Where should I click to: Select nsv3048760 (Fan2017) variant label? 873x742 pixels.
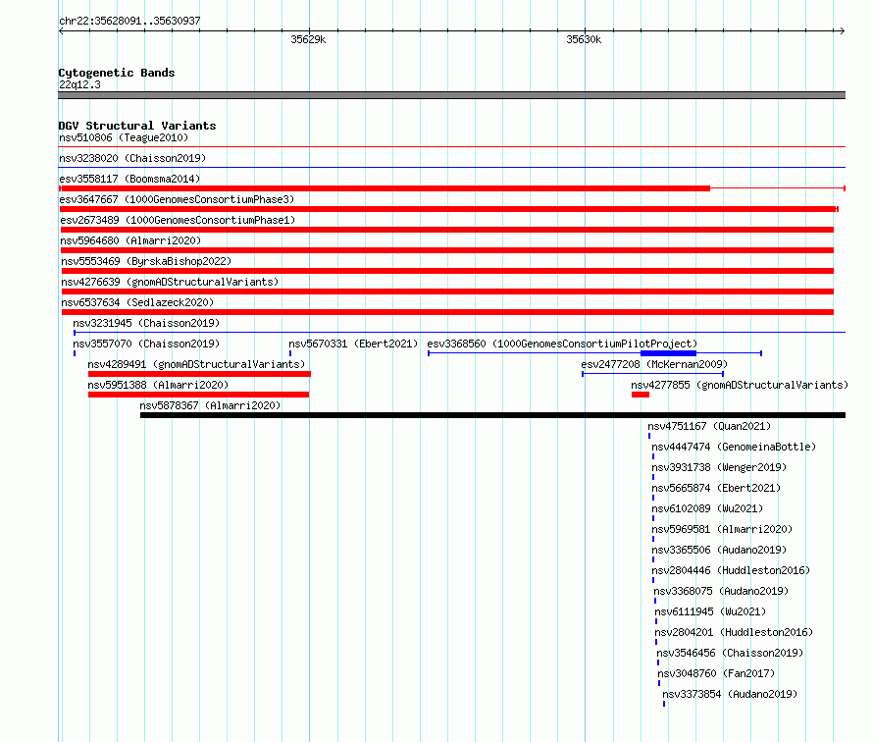pos(716,673)
